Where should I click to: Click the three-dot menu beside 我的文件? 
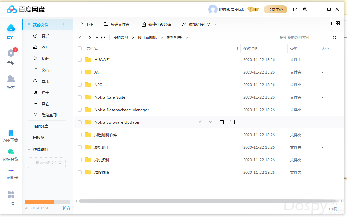[x=64, y=25]
